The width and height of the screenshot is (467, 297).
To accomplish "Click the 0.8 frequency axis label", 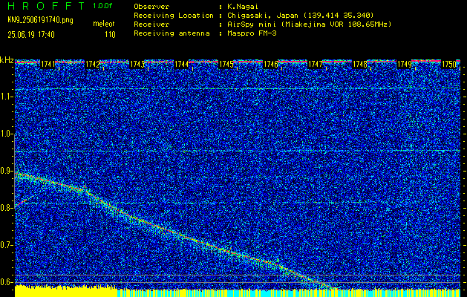I will (7, 208).
